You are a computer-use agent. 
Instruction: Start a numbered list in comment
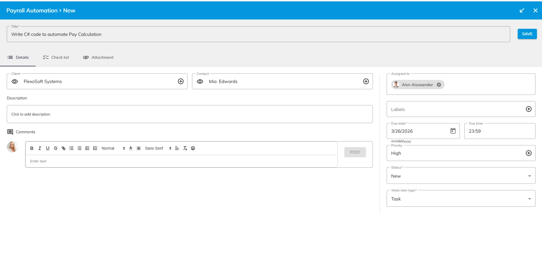(x=71, y=148)
